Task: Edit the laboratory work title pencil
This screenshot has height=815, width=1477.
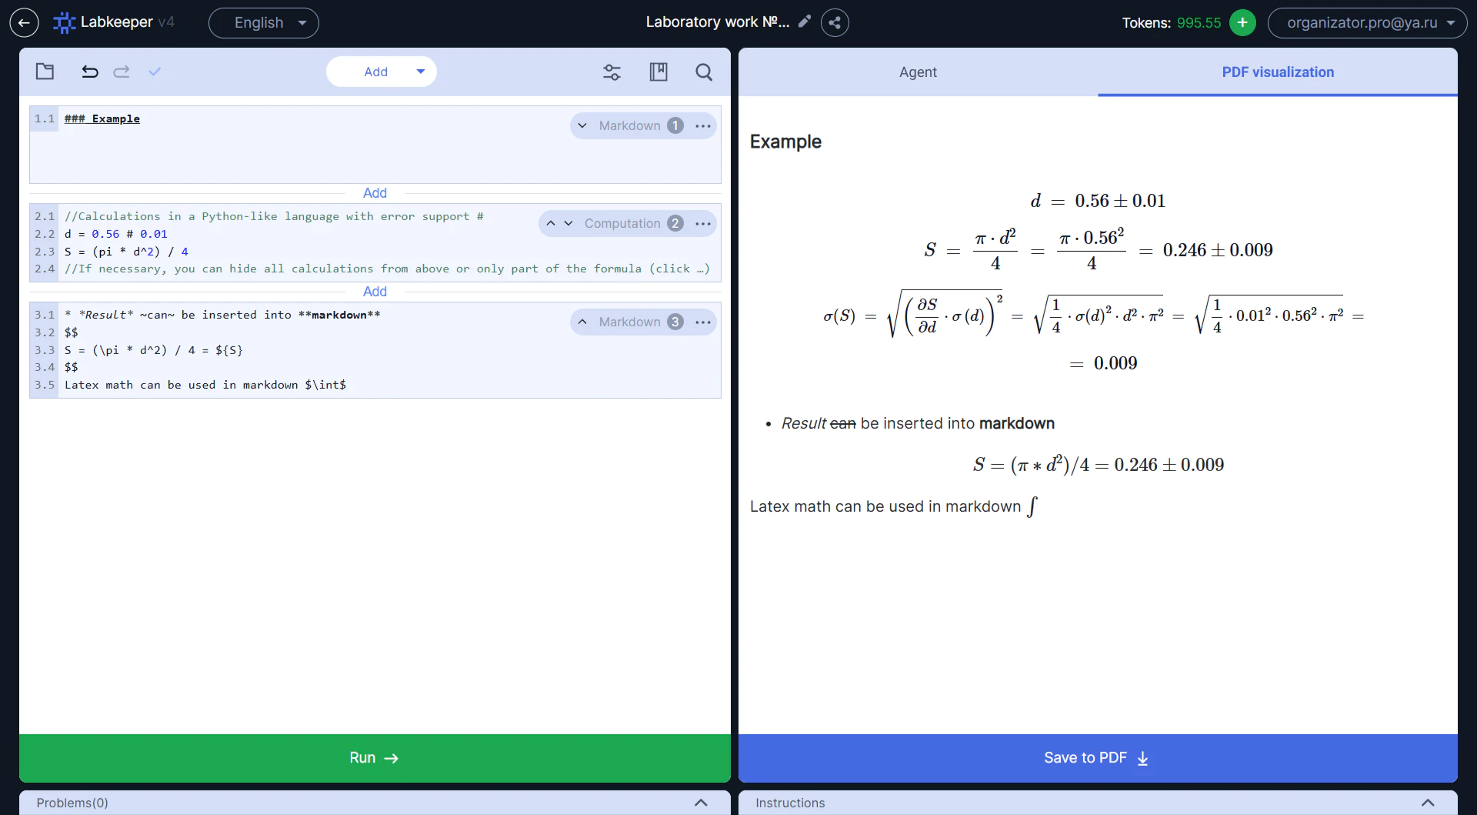Action: click(805, 22)
